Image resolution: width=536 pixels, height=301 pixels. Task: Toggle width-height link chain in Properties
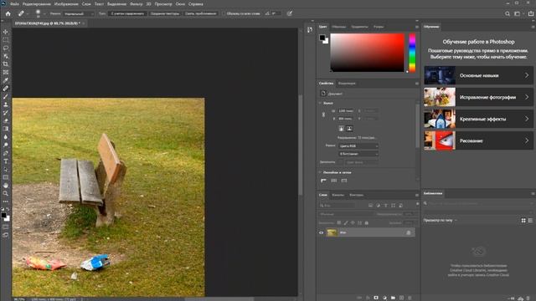click(x=323, y=115)
